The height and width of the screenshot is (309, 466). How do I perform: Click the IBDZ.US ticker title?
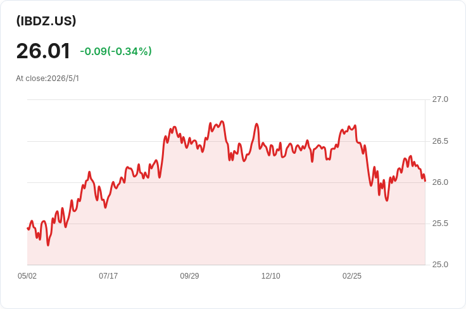pyautogui.click(x=46, y=21)
